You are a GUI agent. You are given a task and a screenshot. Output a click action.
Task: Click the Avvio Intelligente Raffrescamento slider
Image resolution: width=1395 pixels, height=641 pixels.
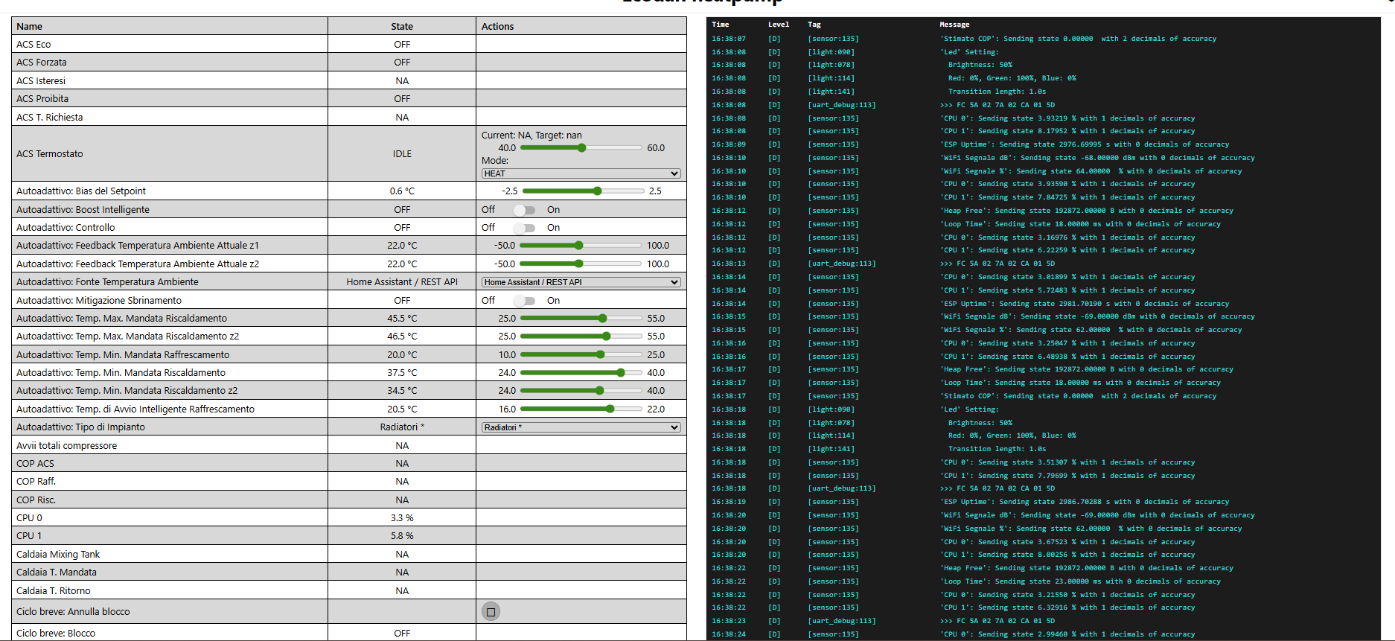(581, 409)
